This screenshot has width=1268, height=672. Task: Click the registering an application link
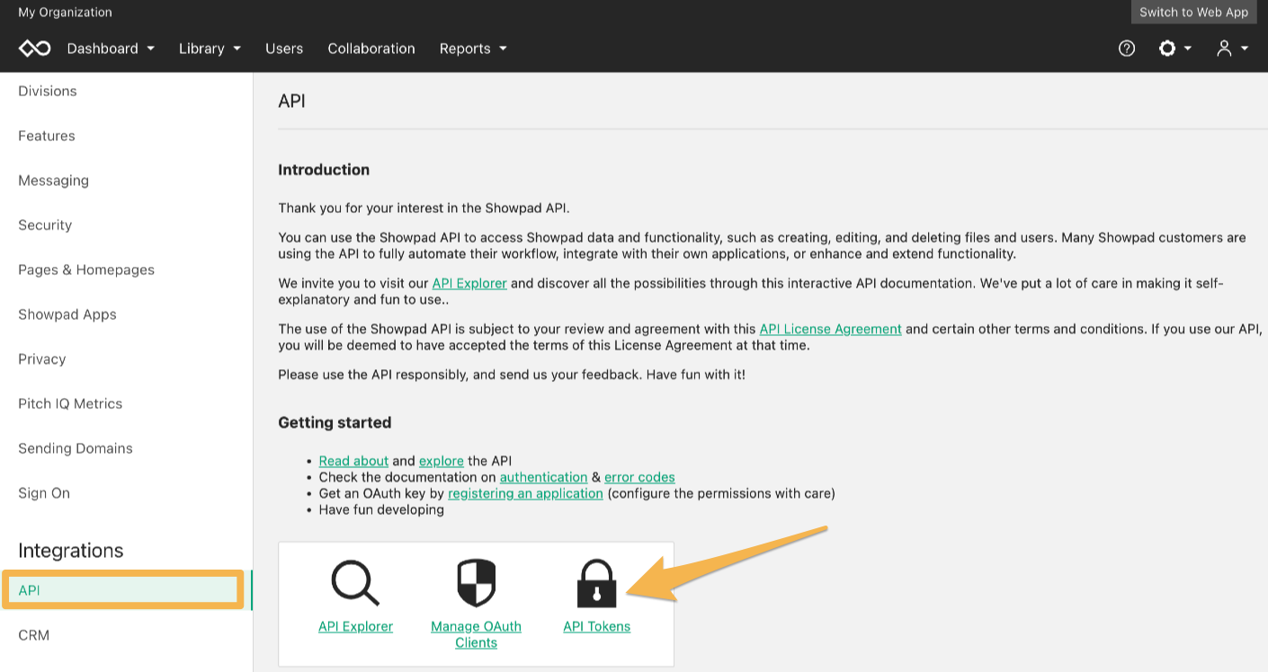pyautogui.click(x=525, y=493)
